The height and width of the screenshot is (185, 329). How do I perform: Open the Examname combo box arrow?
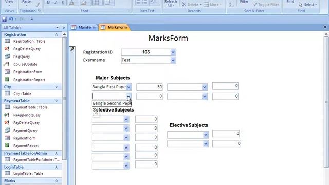click(x=173, y=60)
